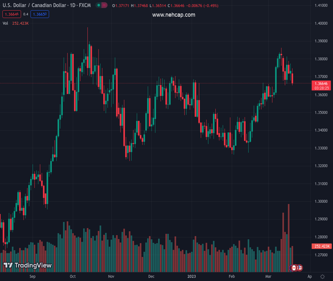This screenshot has height=281, width=333.
Task: Click the red sell price 1.36646 button
Action: tap(12, 14)
